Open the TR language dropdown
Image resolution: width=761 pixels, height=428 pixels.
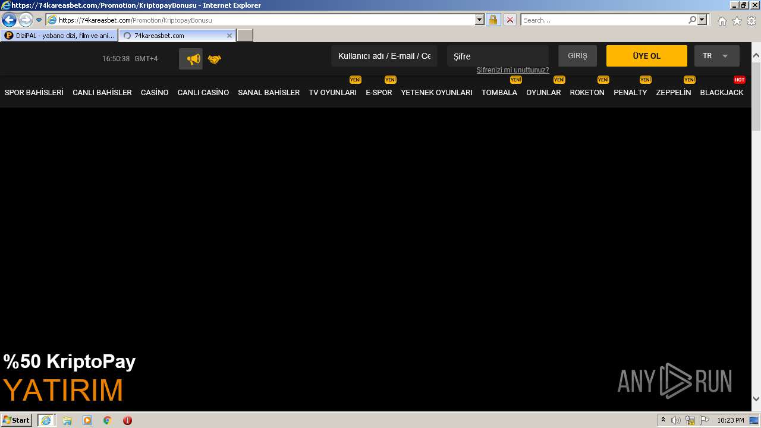716,56
